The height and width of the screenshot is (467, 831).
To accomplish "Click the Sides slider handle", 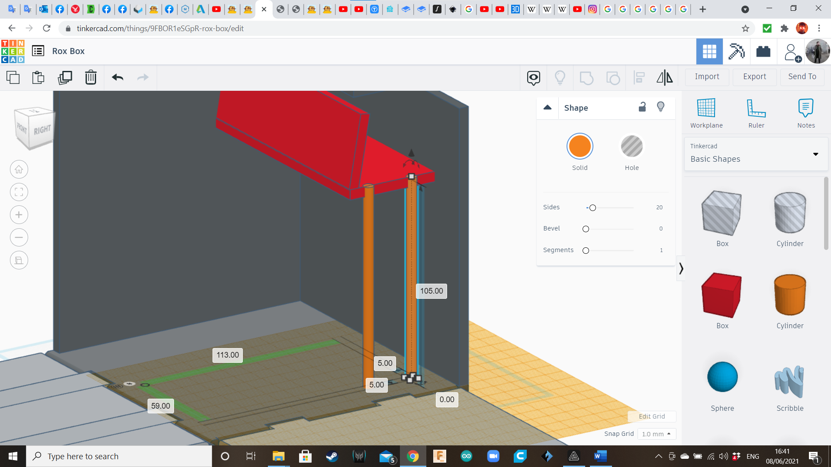I will click(x=593, y=208).
